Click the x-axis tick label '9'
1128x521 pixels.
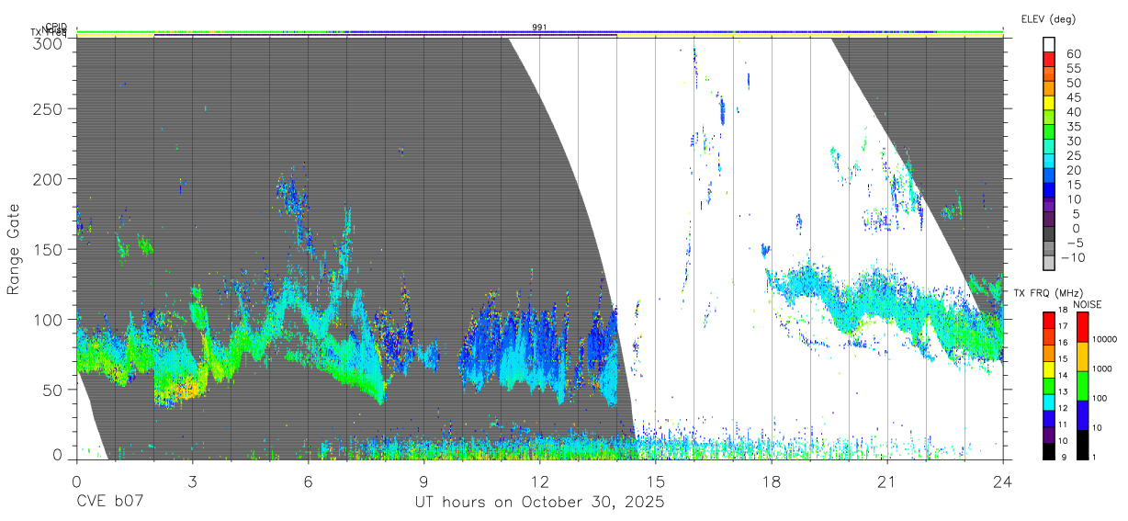tap(423, 481)
